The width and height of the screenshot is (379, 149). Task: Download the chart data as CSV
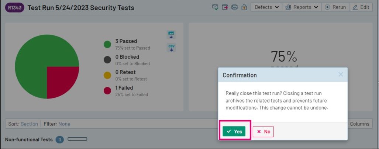pos(171,48)
